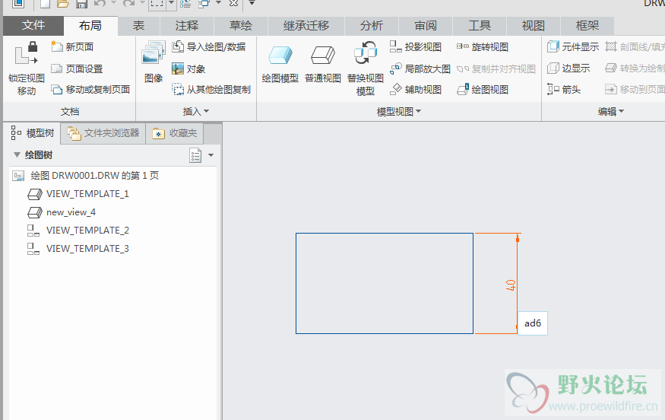Open 元件显示 (Component Display)

(x=573, y=47)
